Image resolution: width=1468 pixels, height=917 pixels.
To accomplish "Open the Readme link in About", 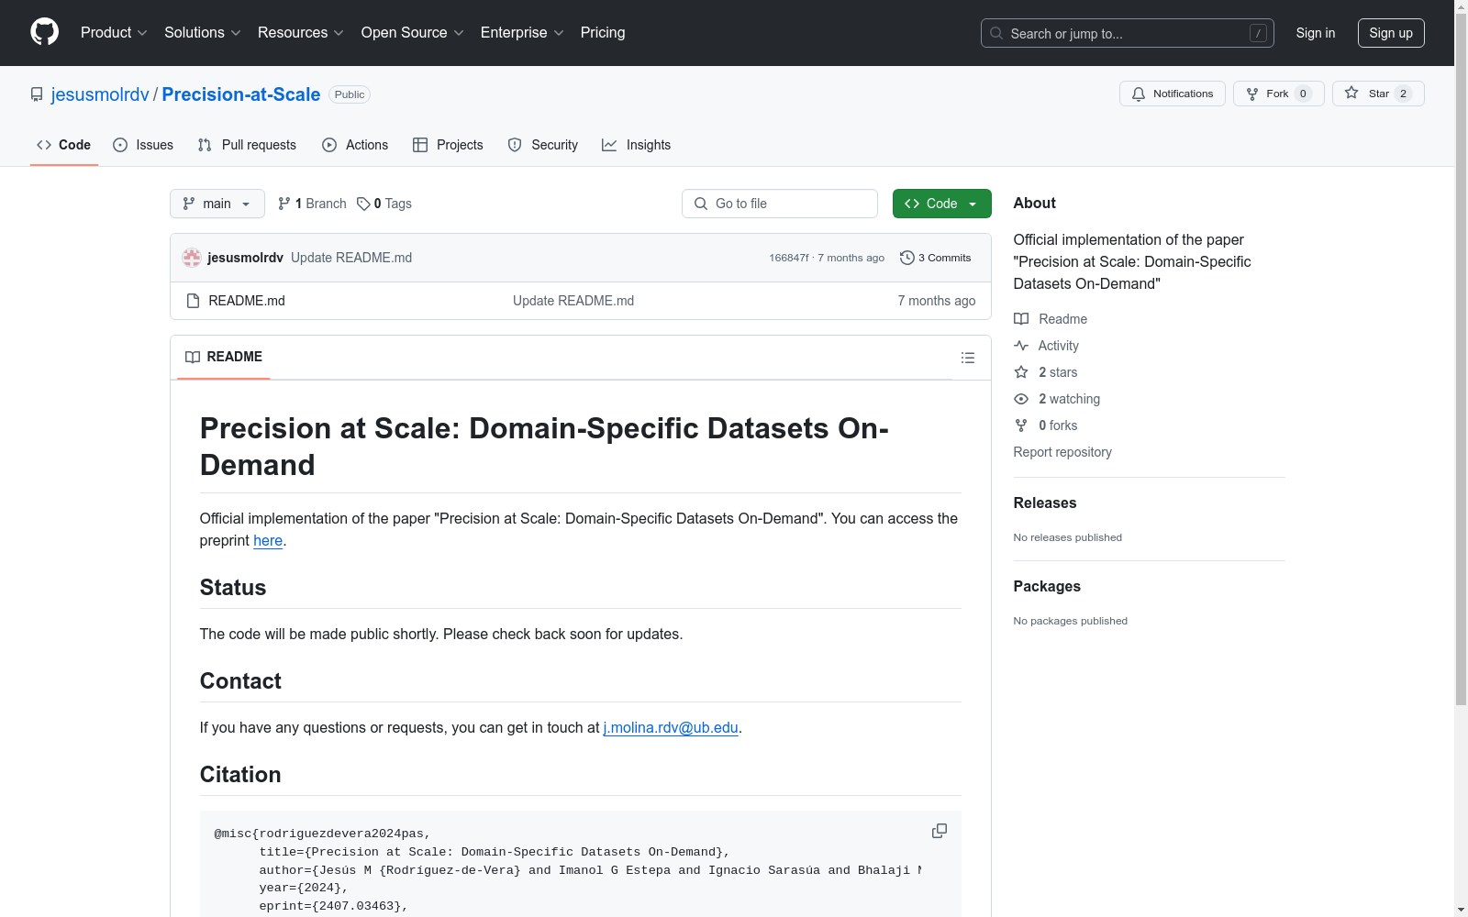I will click(1062, 319).
